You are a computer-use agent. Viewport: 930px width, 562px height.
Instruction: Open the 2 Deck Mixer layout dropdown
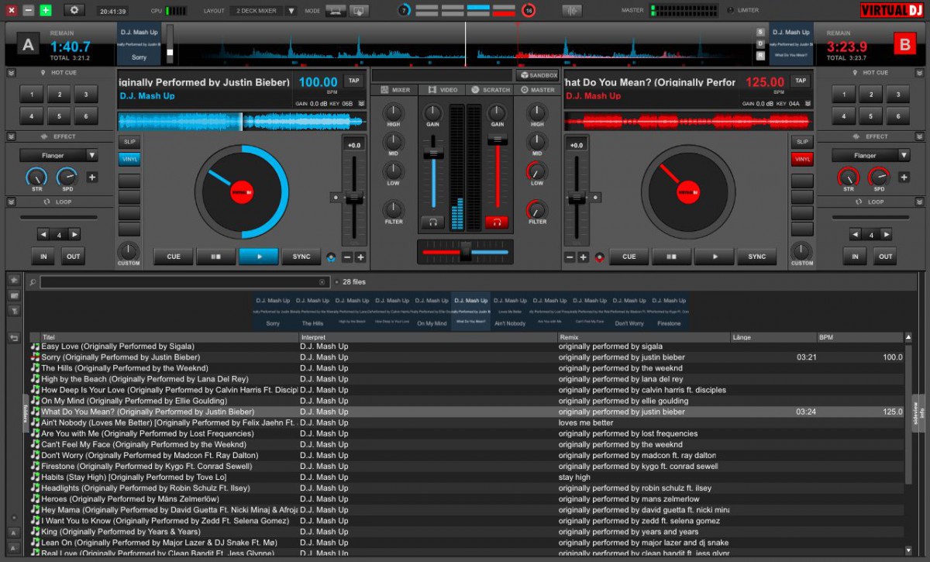point(290,11)
